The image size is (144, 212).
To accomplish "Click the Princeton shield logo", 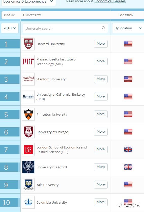I will tap(28, 114).
